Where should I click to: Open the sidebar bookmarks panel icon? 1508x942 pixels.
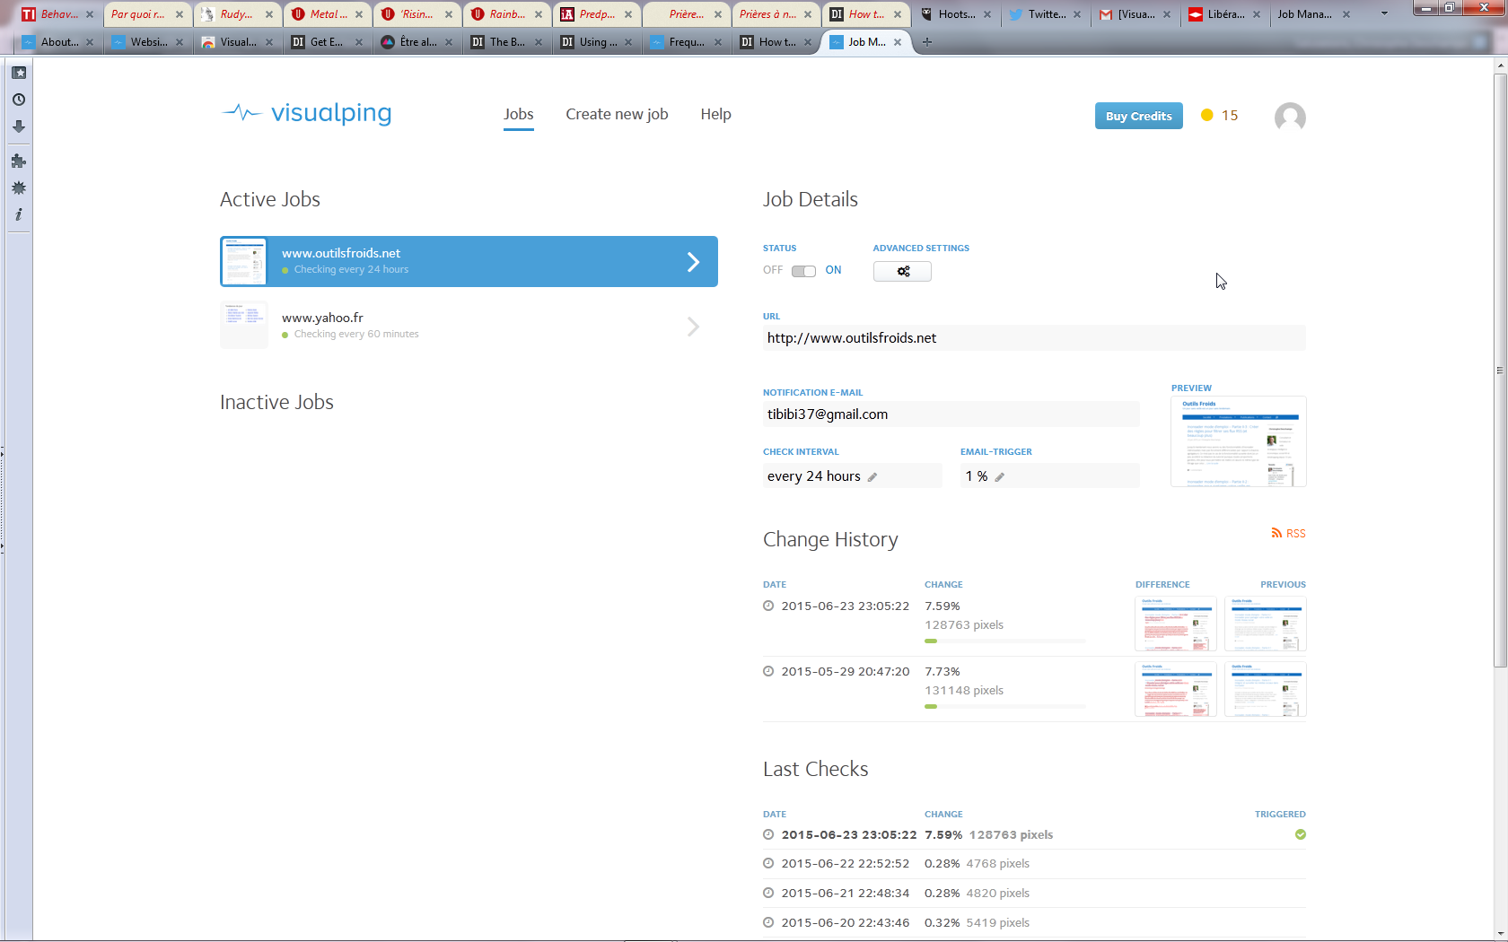[19, 73]
